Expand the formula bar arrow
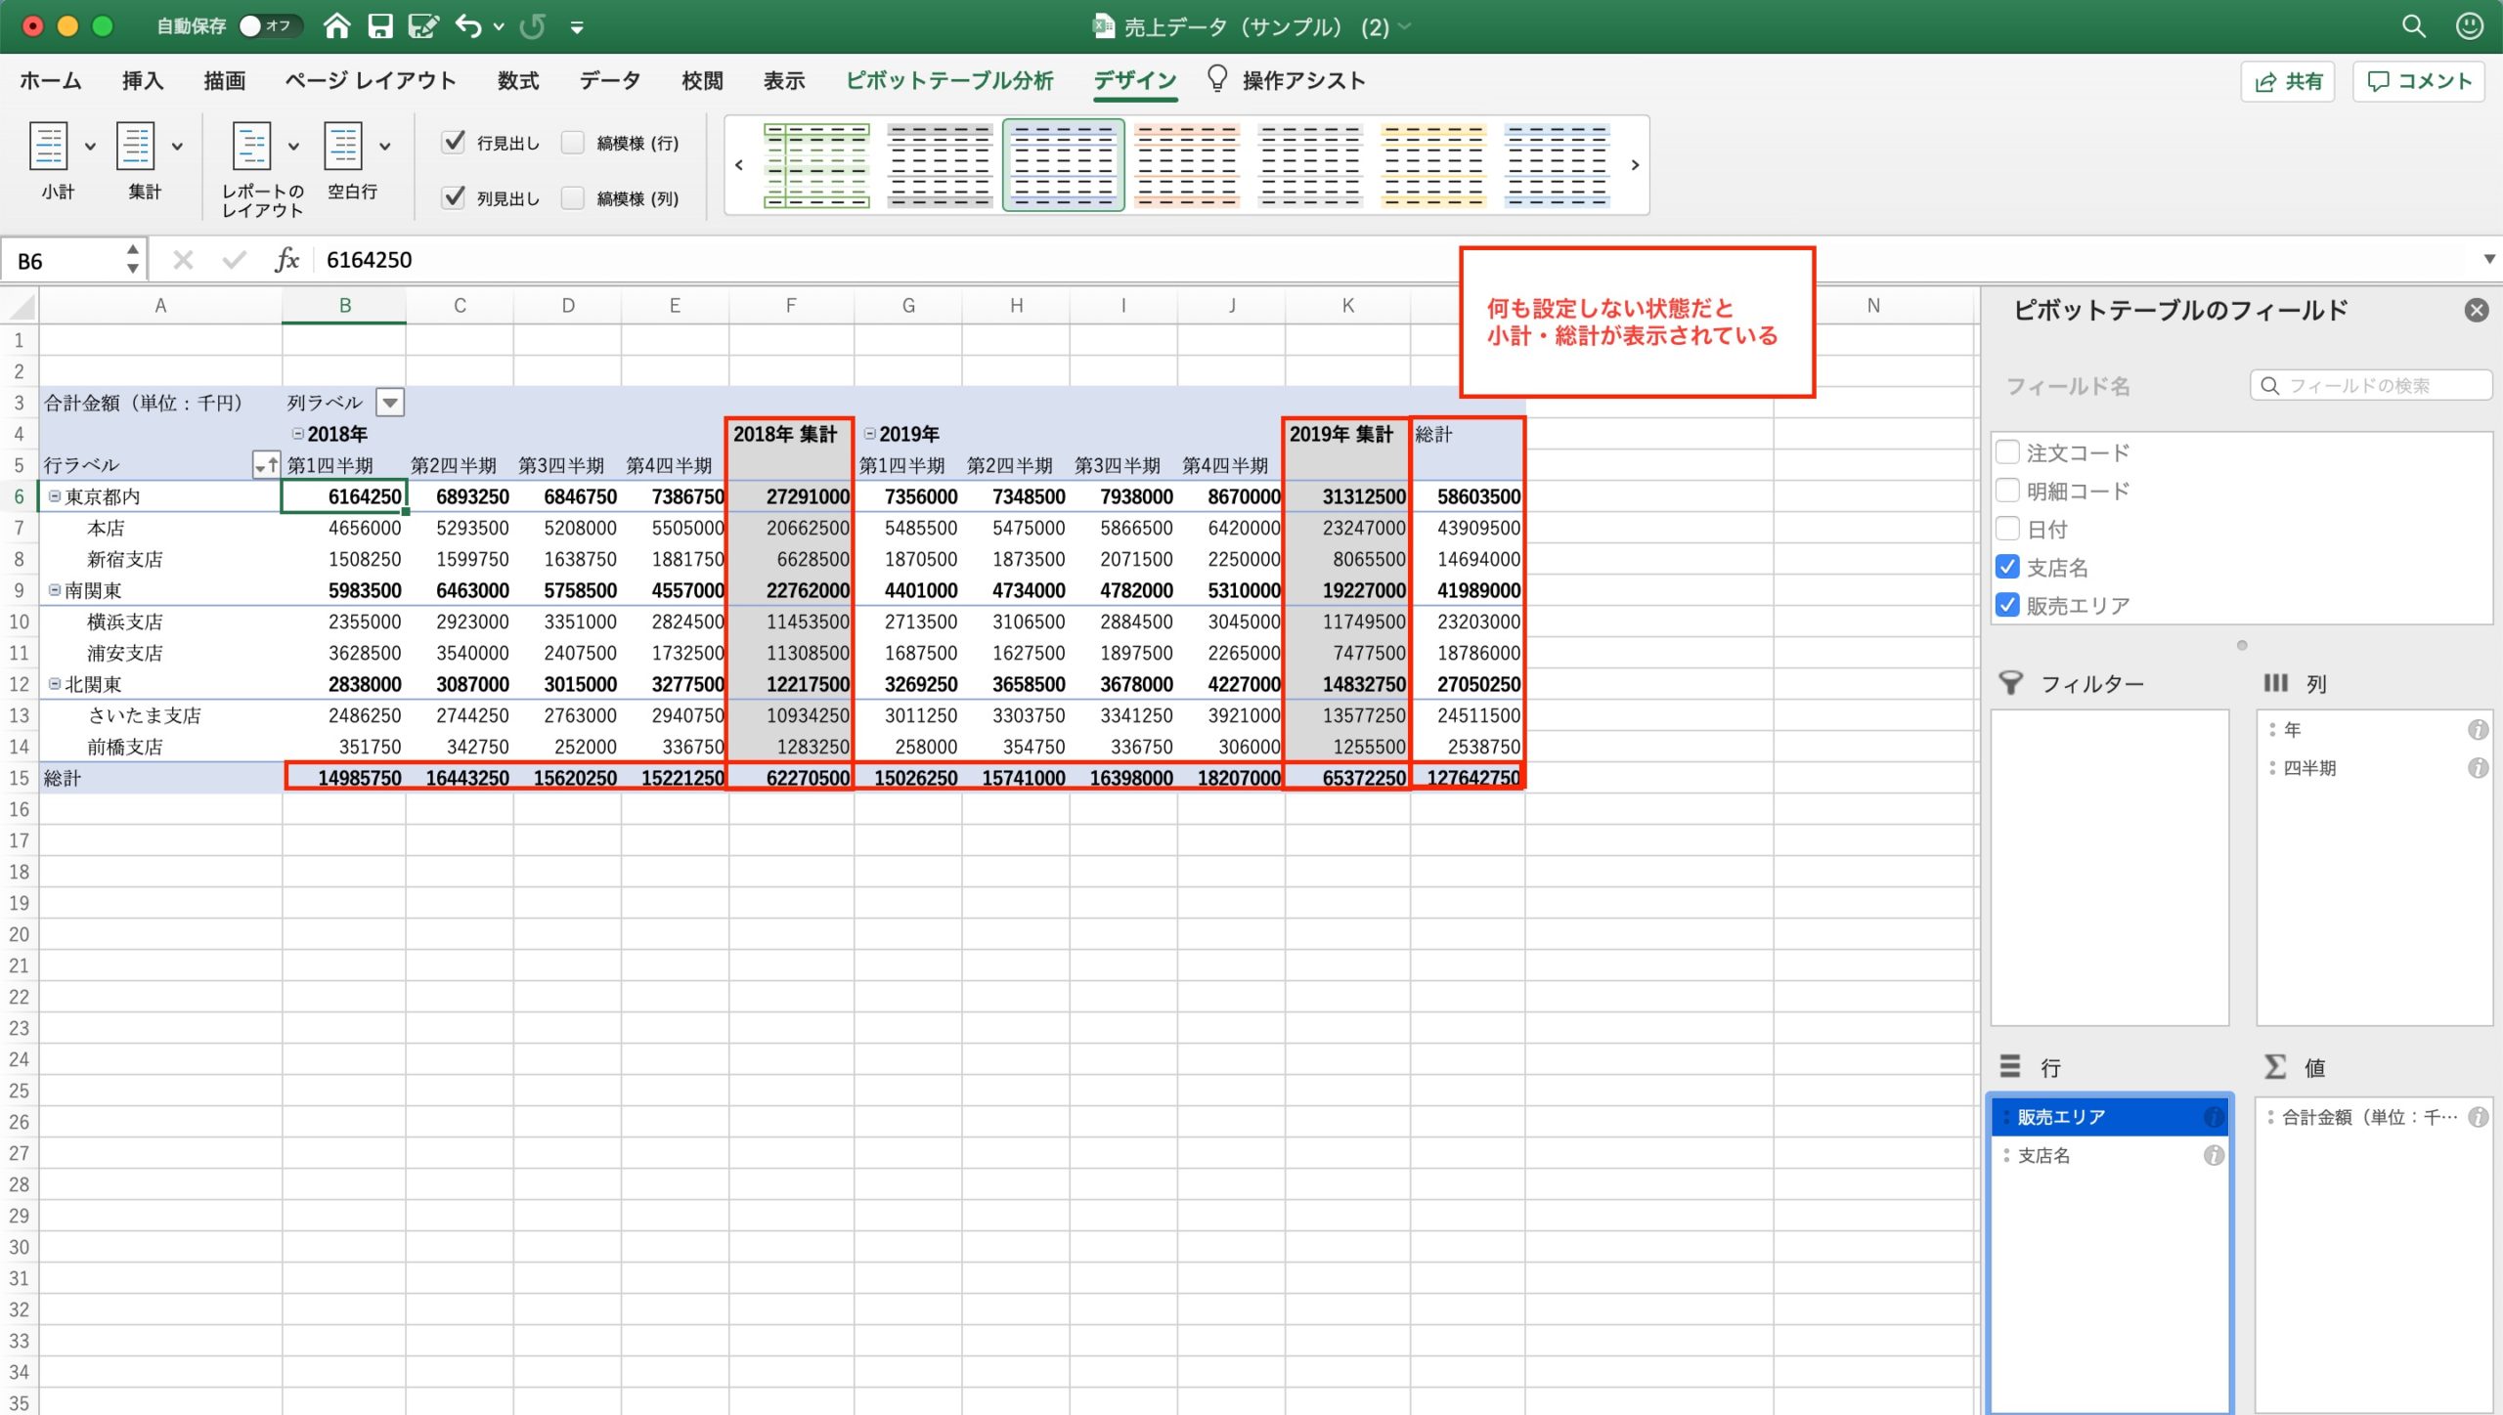The width and height of the screenshot is (2503, 1415). pyautogui.click(x=2489, y=260)
